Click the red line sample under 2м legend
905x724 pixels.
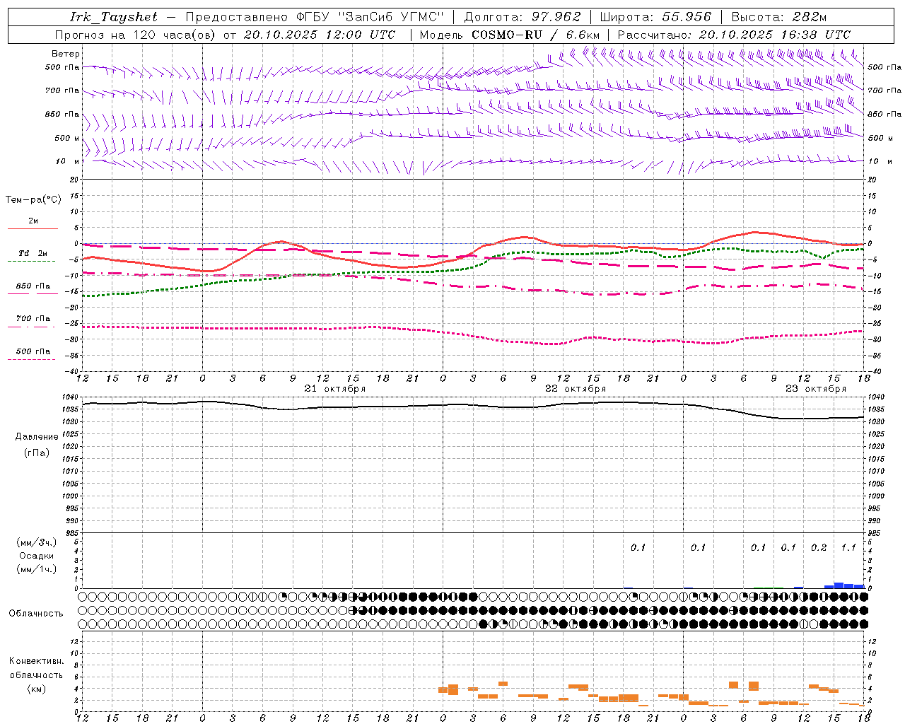click(x=33, y=228)
